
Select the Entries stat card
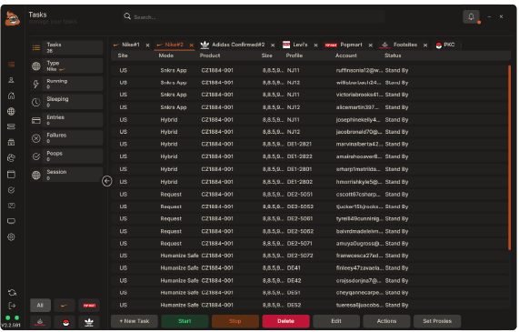coord(66,120)
